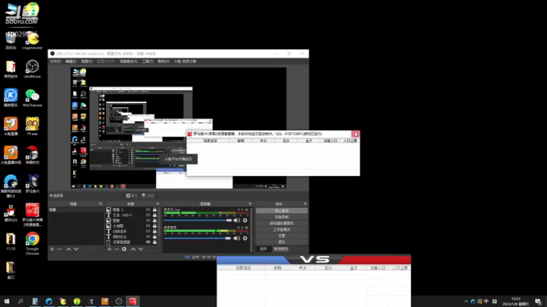Toggle visibility of 资源管理器 source
The width and height of the screenshot is (547, 307).
point(148,242)
